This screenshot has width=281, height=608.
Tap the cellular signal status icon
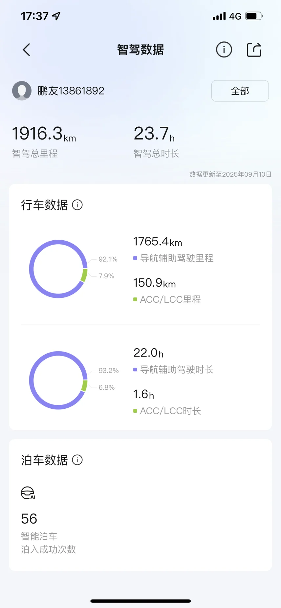219,16
